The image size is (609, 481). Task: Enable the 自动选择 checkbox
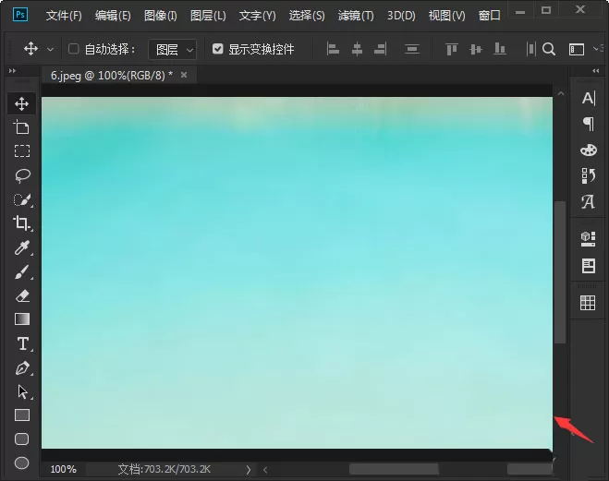click(73, 49)
